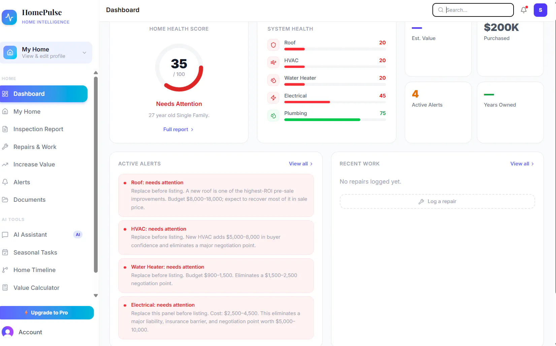556x346 pixels.
Task: Click Upgrade to Pro button
Action: tap(47, 313)
